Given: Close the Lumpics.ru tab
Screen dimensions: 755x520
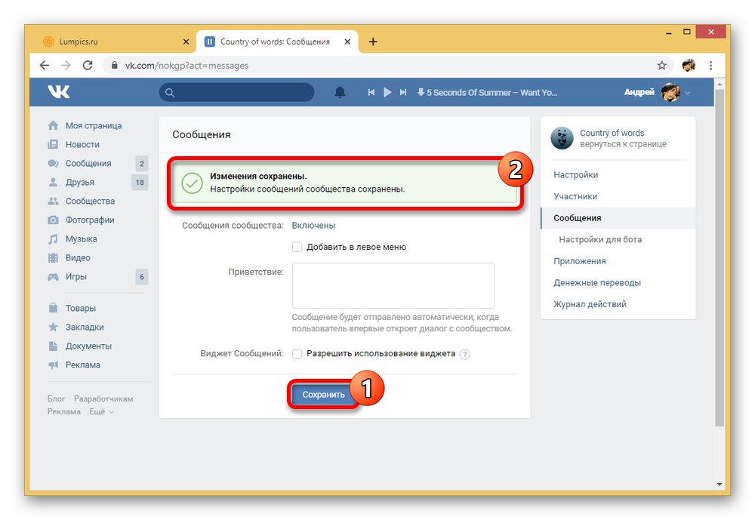Looking at the screenshot, I should click(186, 42).
